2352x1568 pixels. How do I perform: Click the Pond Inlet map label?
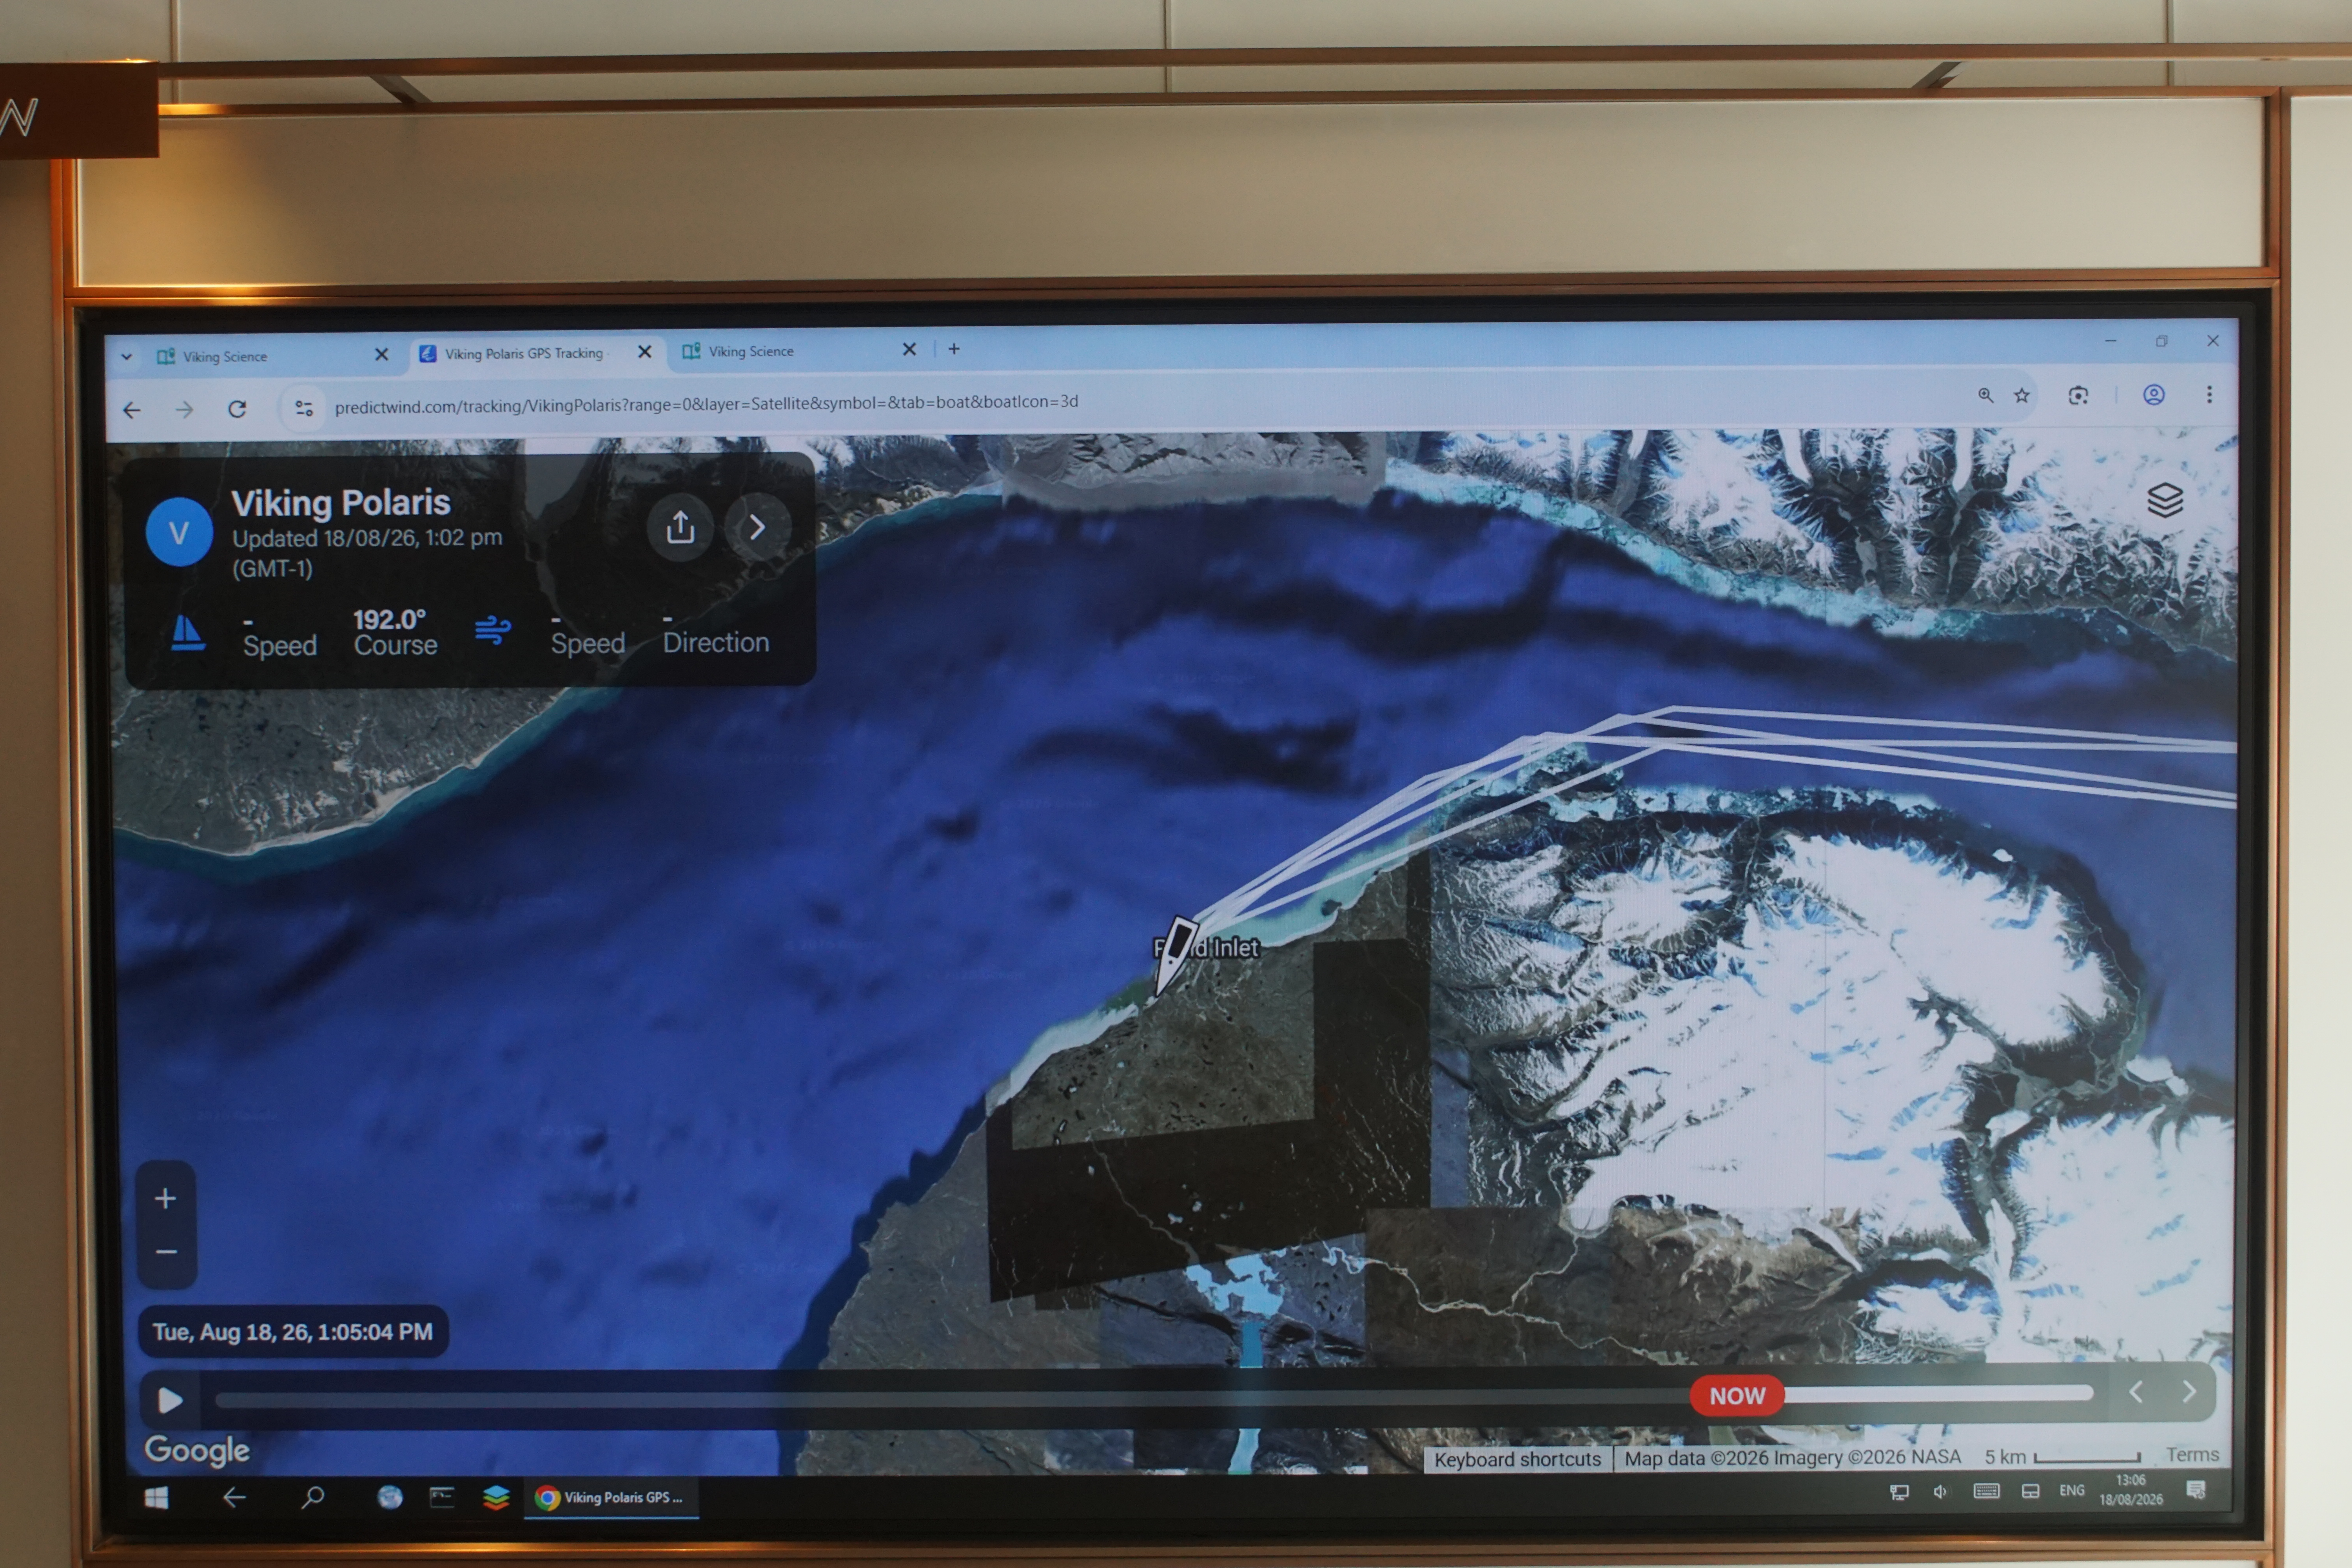[x=1206, y=947]
